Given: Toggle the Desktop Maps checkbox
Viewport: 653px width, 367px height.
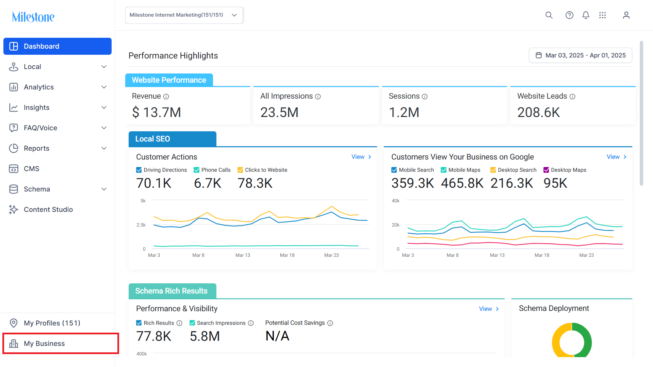Looking at the screenshot, I should tap(546, 170).
